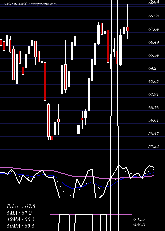Click the 58.47 price axis label
Image resolution: width=165 pixels, height=231 pixels.
coord(154,134)
